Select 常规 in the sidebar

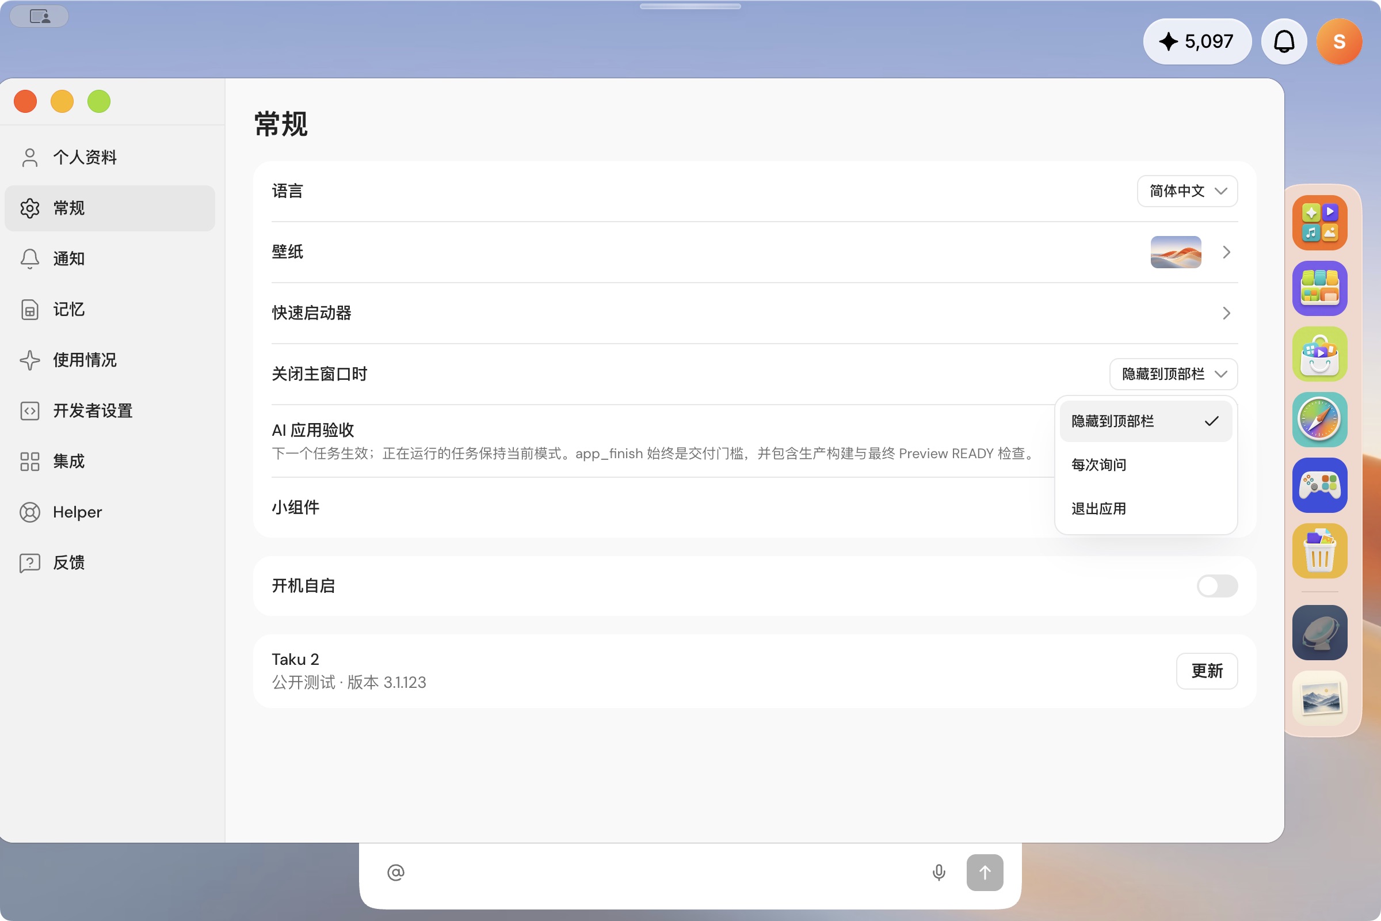pyautogui.click(x=110, y=208)
